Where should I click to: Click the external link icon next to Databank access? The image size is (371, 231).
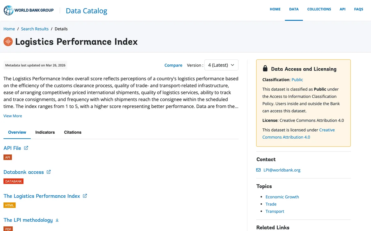(49, 172)
